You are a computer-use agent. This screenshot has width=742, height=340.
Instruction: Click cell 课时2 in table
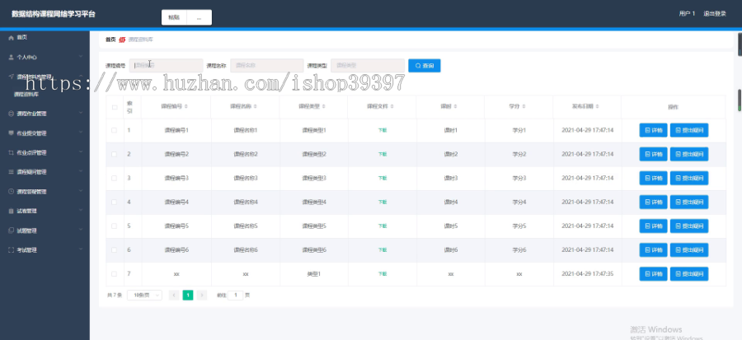tap(450, 154)
